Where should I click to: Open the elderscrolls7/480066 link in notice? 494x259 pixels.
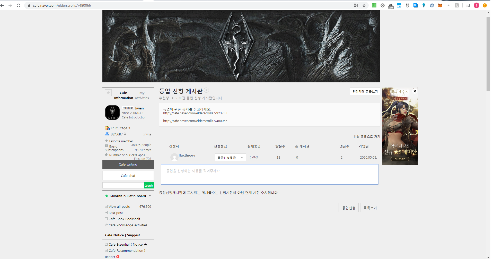click(x=195, y=121)
